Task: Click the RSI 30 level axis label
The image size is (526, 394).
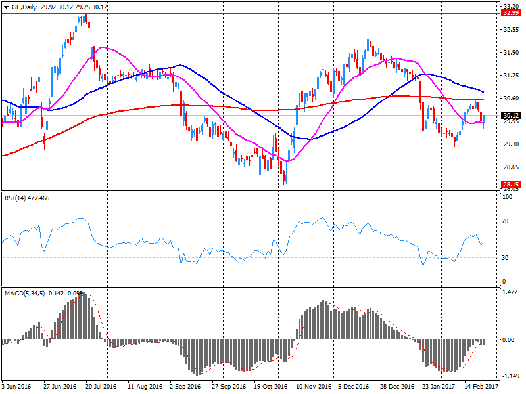Action: pyautogui.click(x=506, y=257)
